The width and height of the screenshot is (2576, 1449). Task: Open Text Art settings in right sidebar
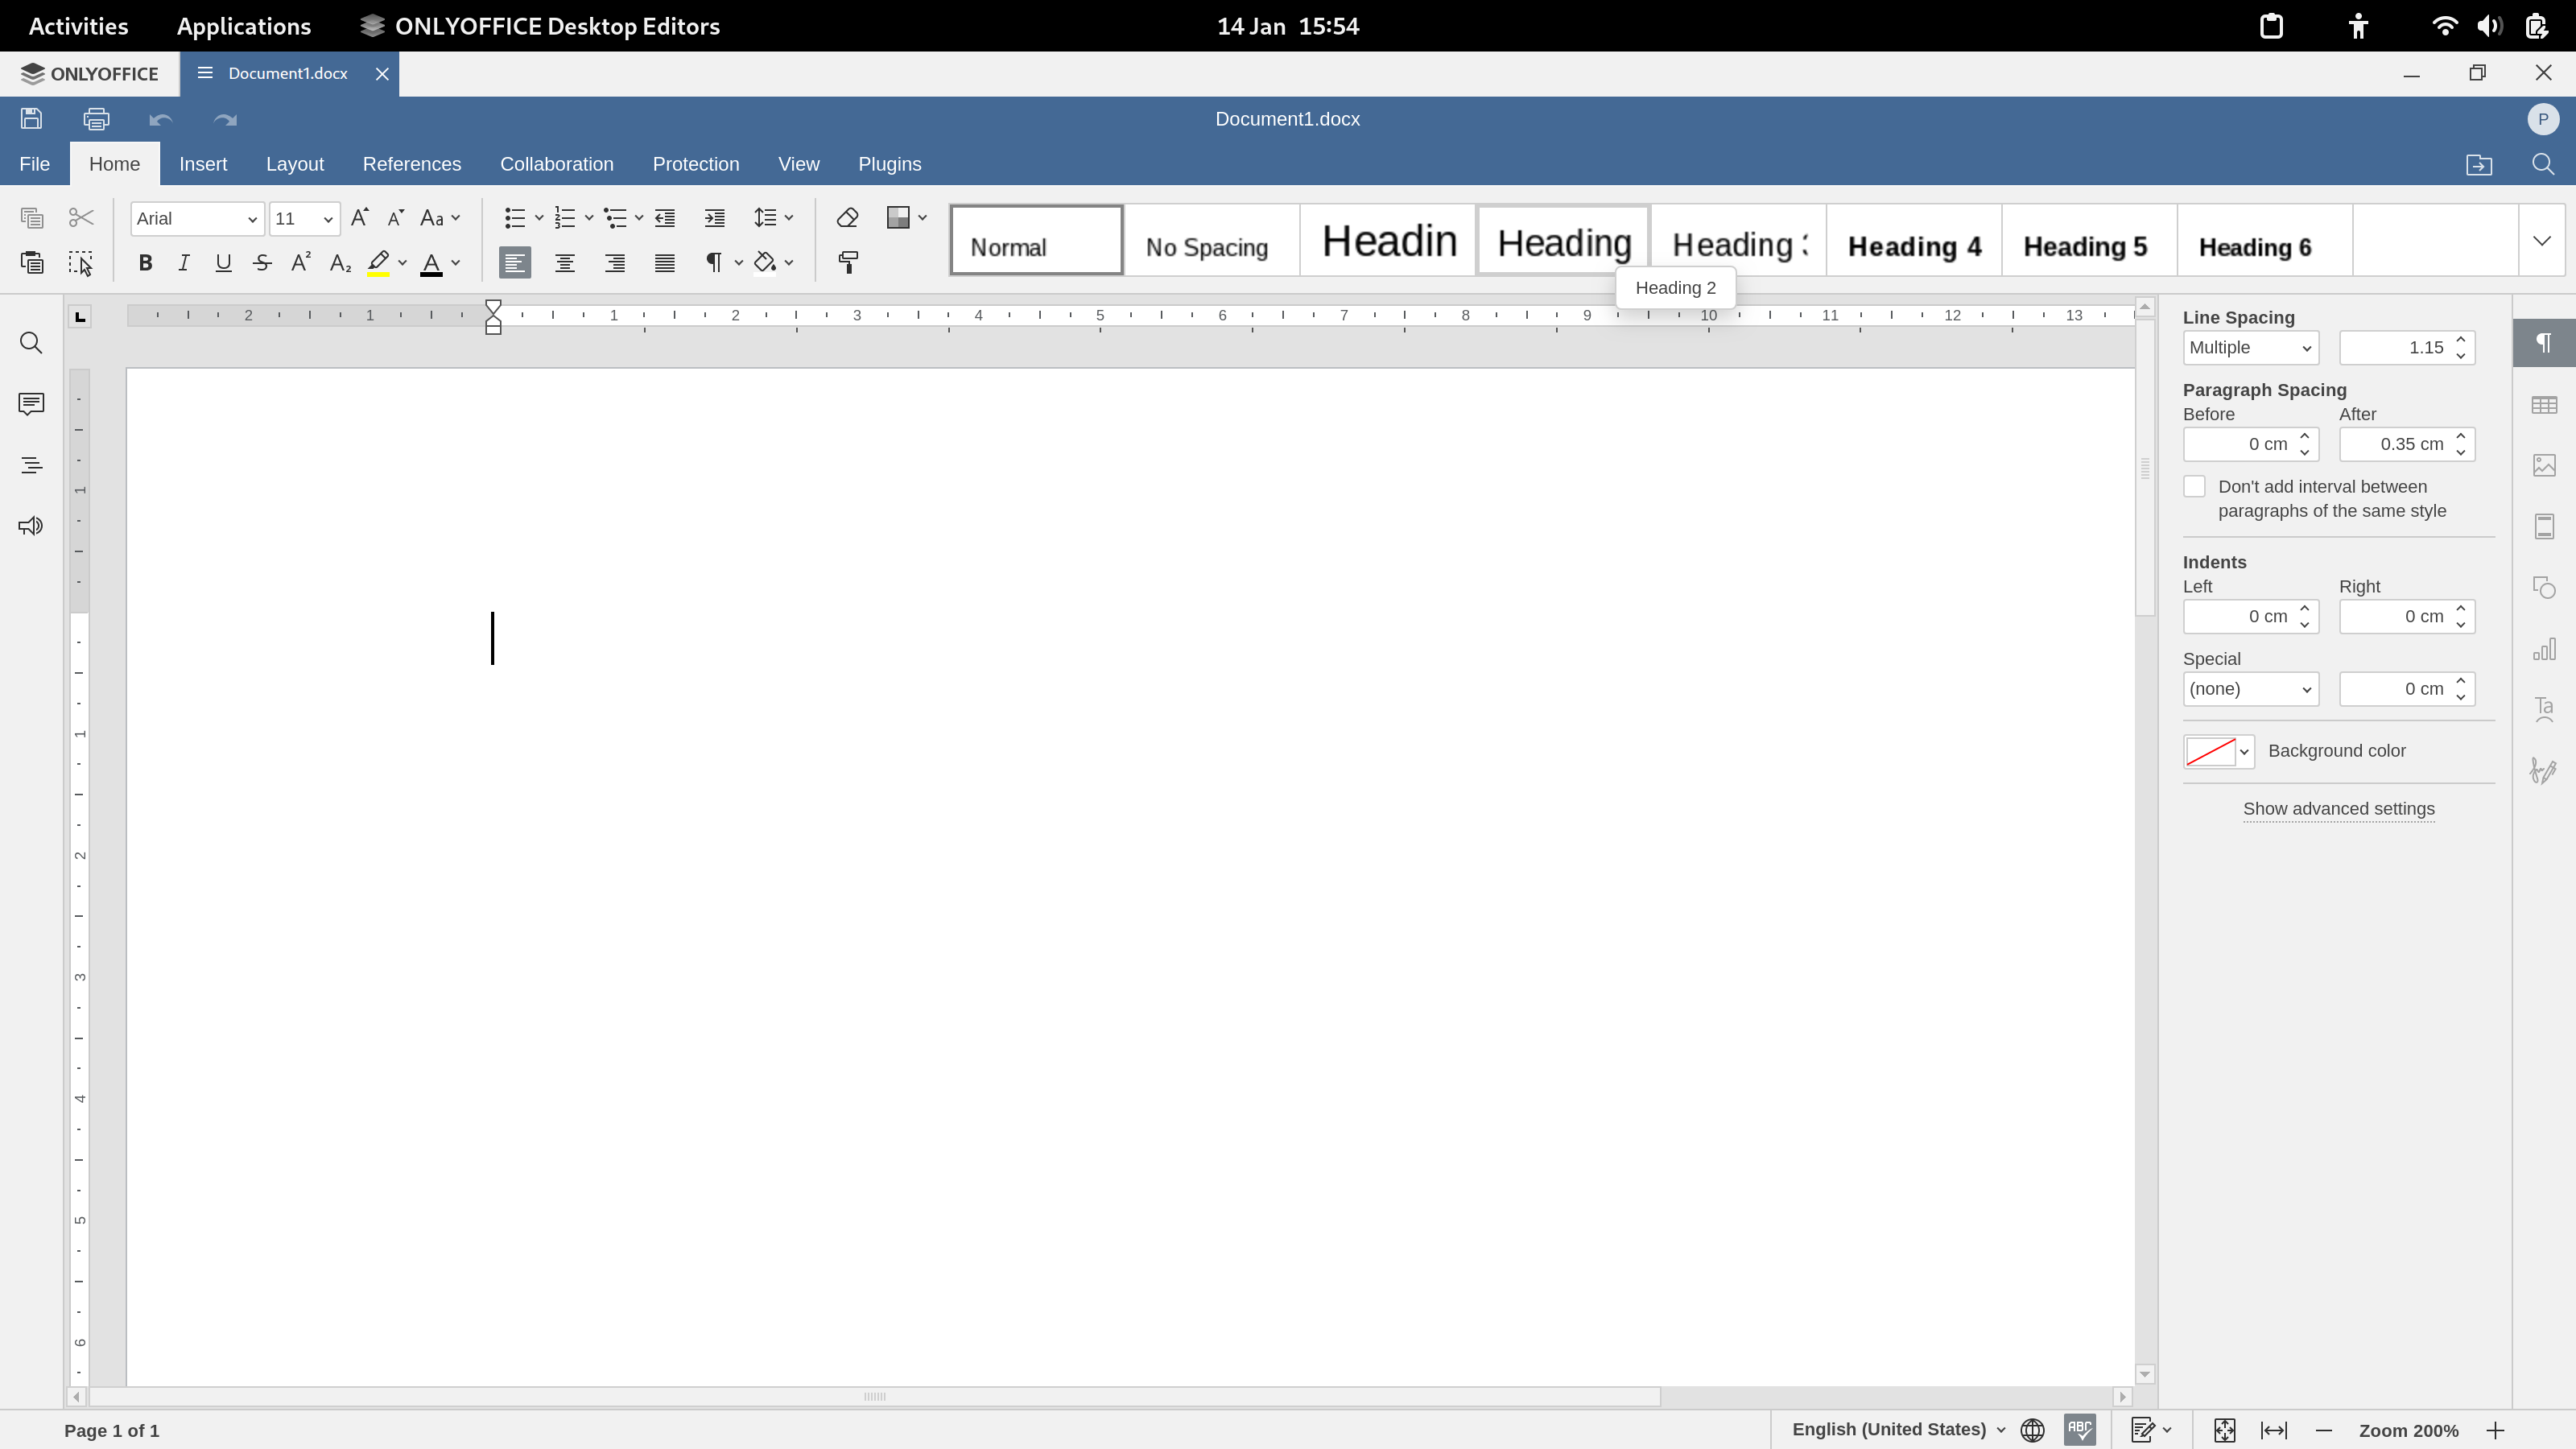pyautogui.click(x=2544, y=709)
